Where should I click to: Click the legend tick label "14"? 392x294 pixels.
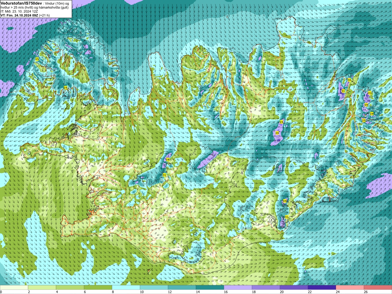click(x=198, y=292)
